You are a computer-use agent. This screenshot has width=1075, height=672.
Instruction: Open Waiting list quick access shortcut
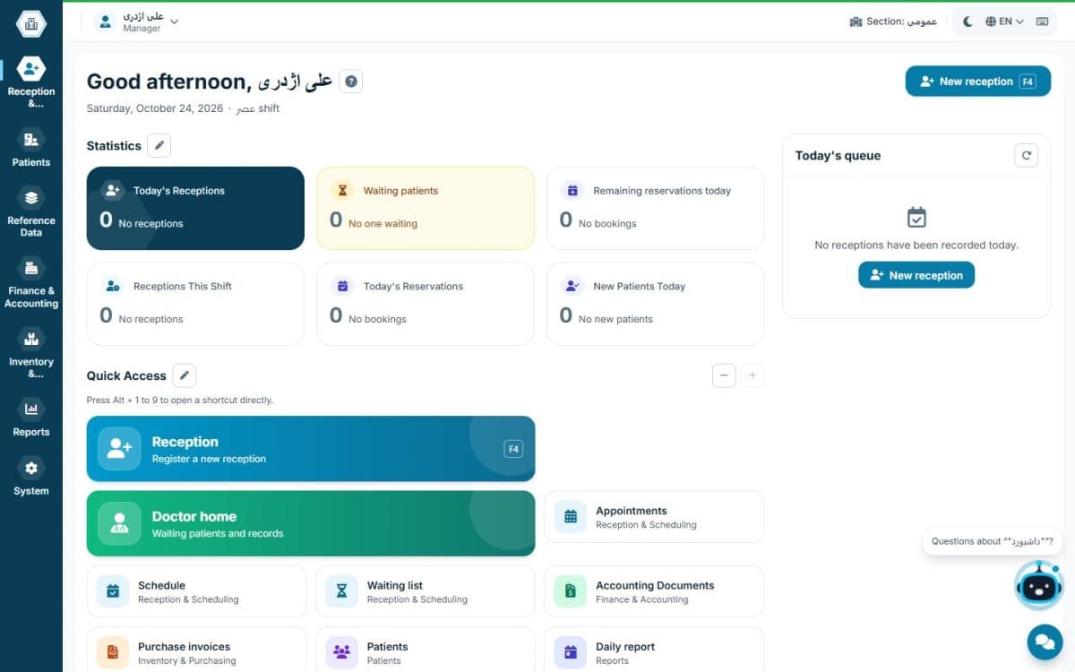point(426,591)
